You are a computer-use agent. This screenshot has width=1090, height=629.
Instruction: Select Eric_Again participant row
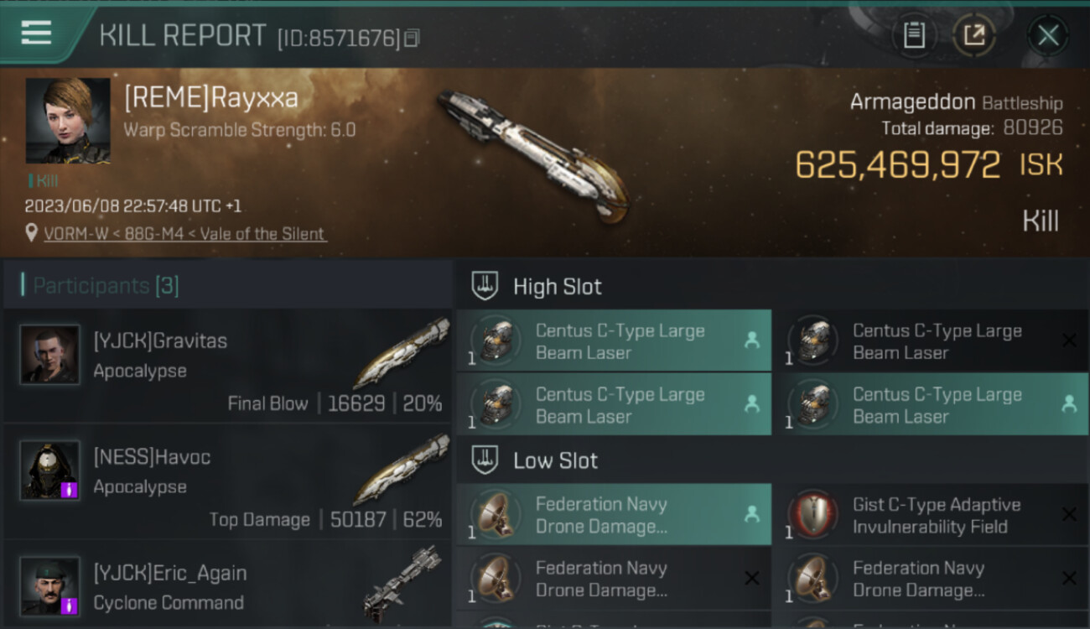[228, 585]
